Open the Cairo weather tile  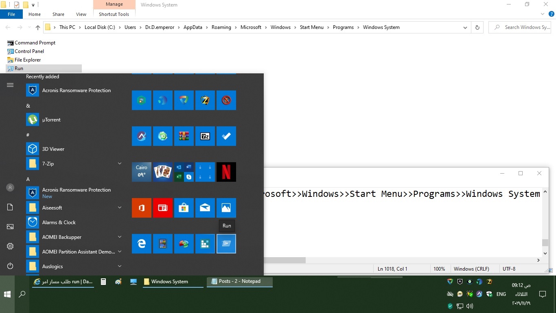pos(142,172)
